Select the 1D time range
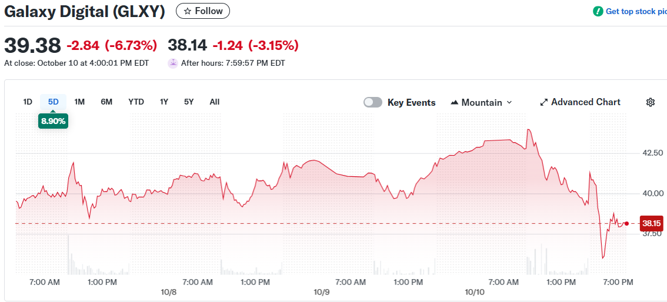667x302 pixels. point(28,102)
